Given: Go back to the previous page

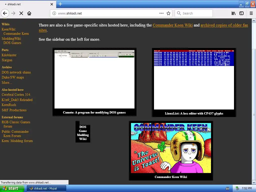Looking at the screenshot, I should point(5,13).
